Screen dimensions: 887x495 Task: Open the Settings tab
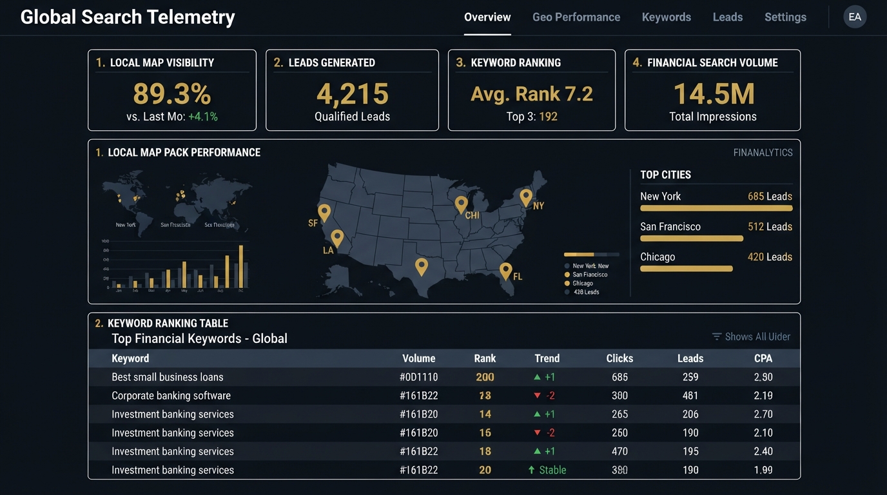(x=785, y=17)
